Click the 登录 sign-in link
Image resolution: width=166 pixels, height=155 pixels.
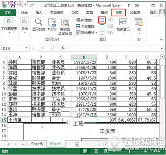tap(153, 12)
